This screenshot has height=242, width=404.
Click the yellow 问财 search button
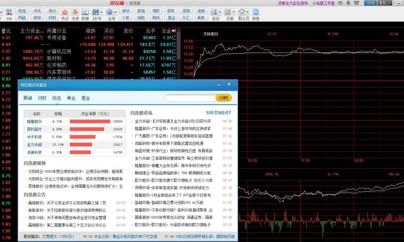point(223,98)
